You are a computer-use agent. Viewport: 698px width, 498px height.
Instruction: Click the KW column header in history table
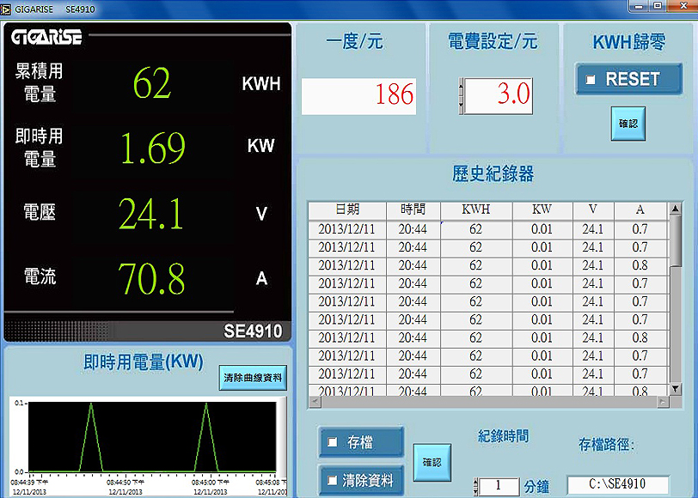pos(542,210)
